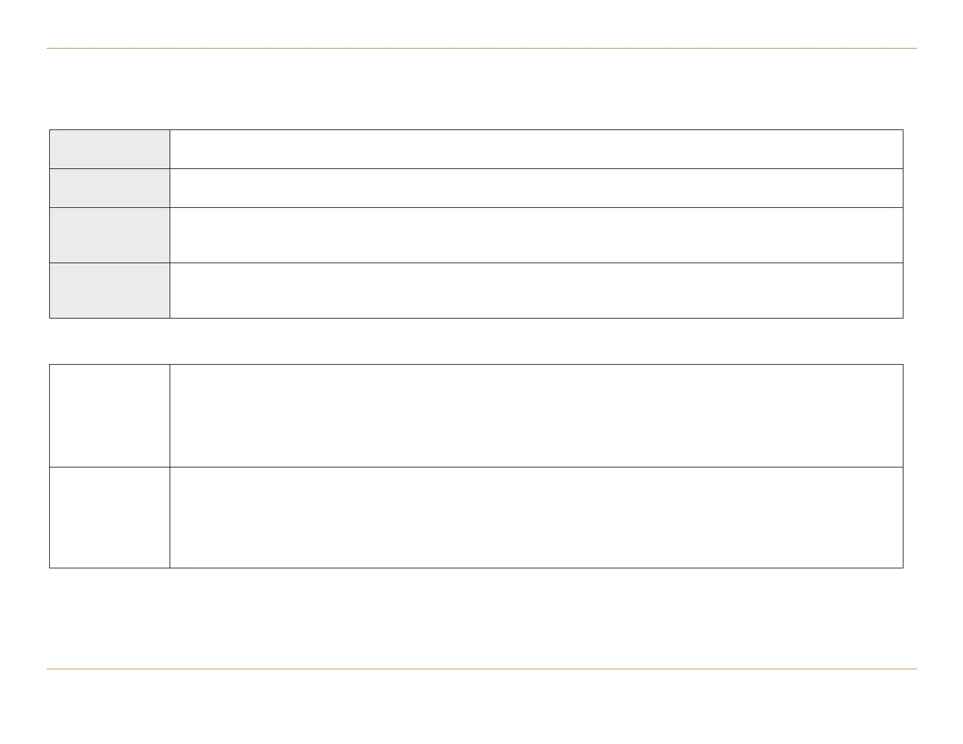Click the third gray label cell in upper table
Viewport: 963px width, 744px height.
coord(109,235)
